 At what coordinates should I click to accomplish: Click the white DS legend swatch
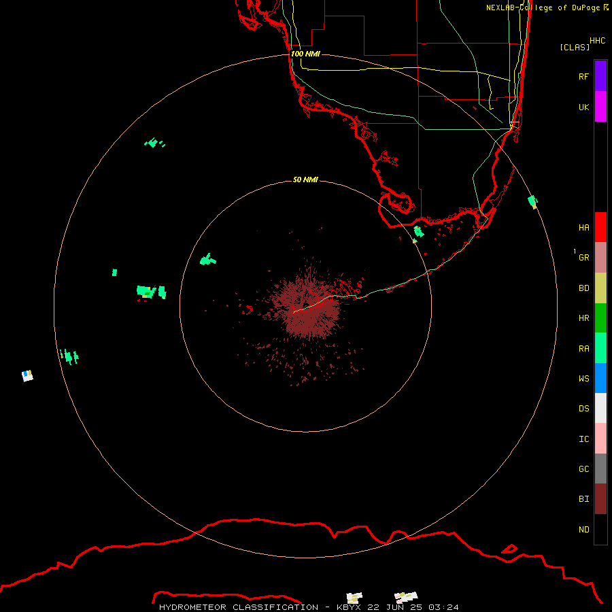point(600,408)
